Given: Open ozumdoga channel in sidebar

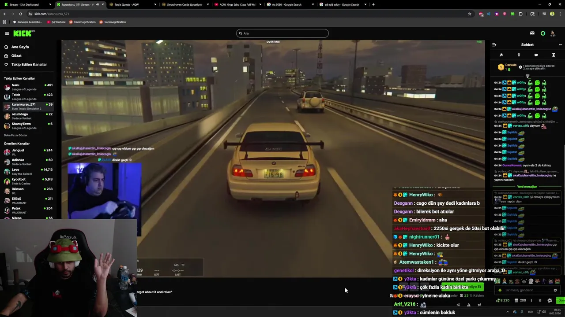Looking at the screenshot, I should pos(28,116).
